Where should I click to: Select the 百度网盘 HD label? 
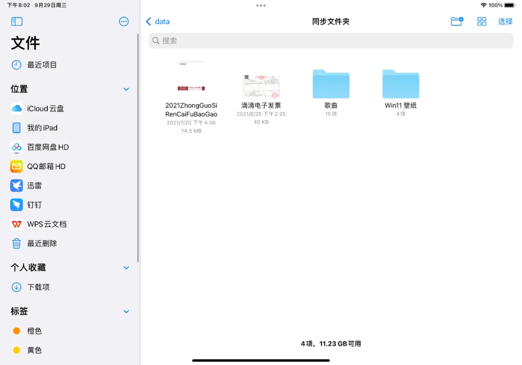coord(48,147)
